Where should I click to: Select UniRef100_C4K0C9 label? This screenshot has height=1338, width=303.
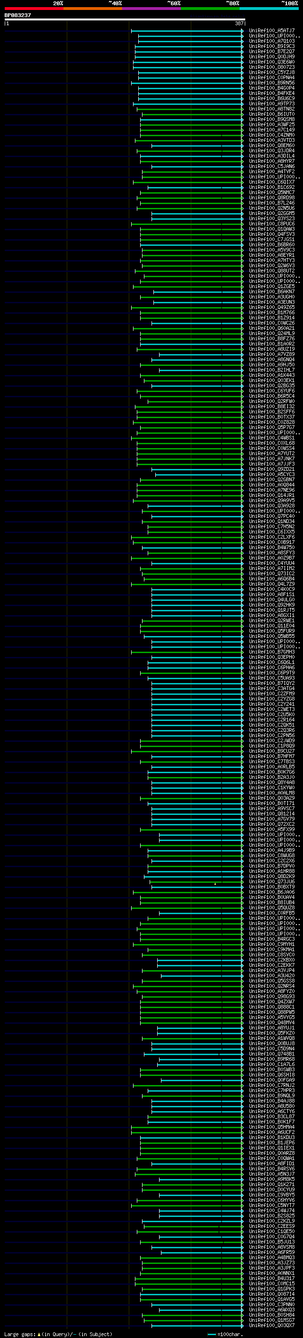pos(272,589)
